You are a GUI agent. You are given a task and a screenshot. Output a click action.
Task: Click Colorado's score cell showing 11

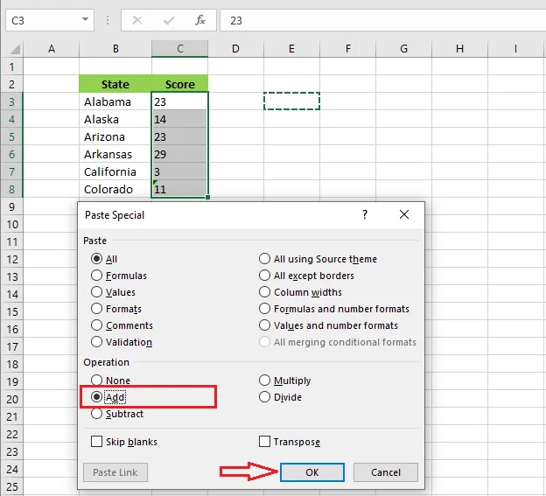tap(180, 189)
